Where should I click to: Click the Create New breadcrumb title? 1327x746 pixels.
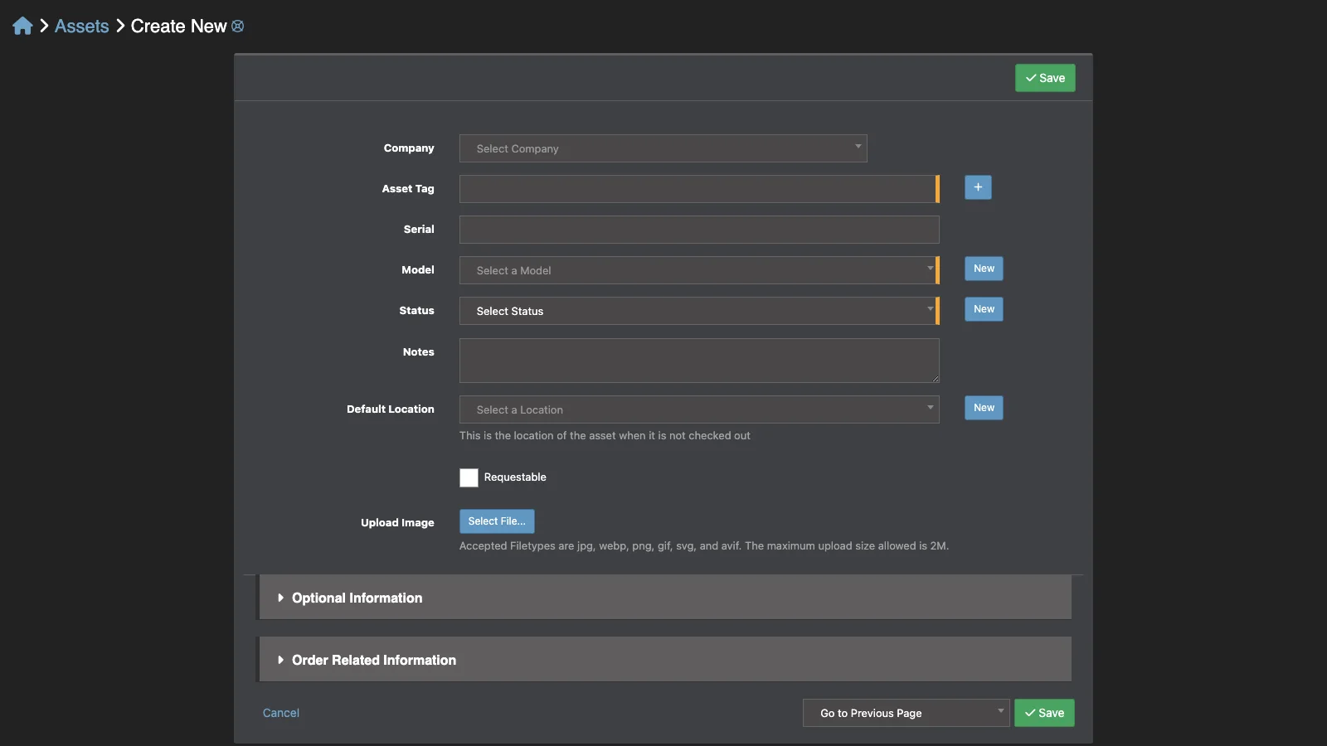(178, 26)
